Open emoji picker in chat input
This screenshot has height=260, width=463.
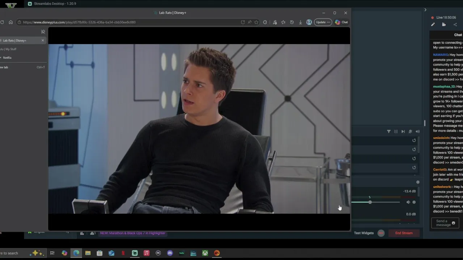pyautogui.click(x=454, y=223)
